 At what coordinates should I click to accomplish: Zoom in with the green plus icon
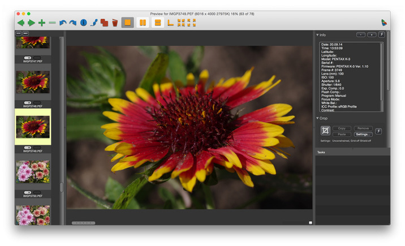[x=42, y=23]
